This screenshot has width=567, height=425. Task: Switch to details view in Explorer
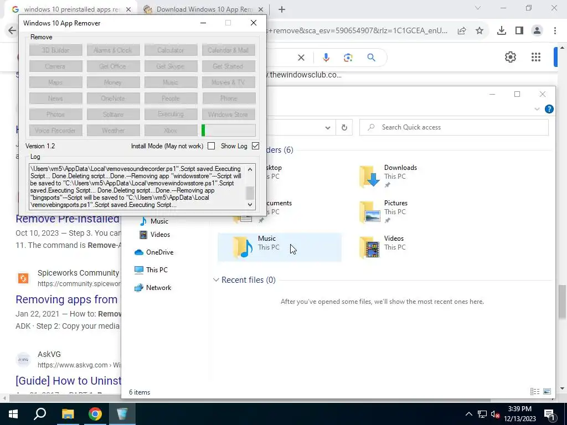[535, 391]
